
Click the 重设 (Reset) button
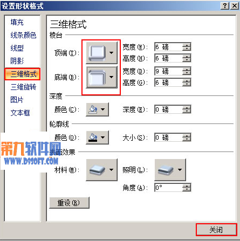click(x=69, y=203)
